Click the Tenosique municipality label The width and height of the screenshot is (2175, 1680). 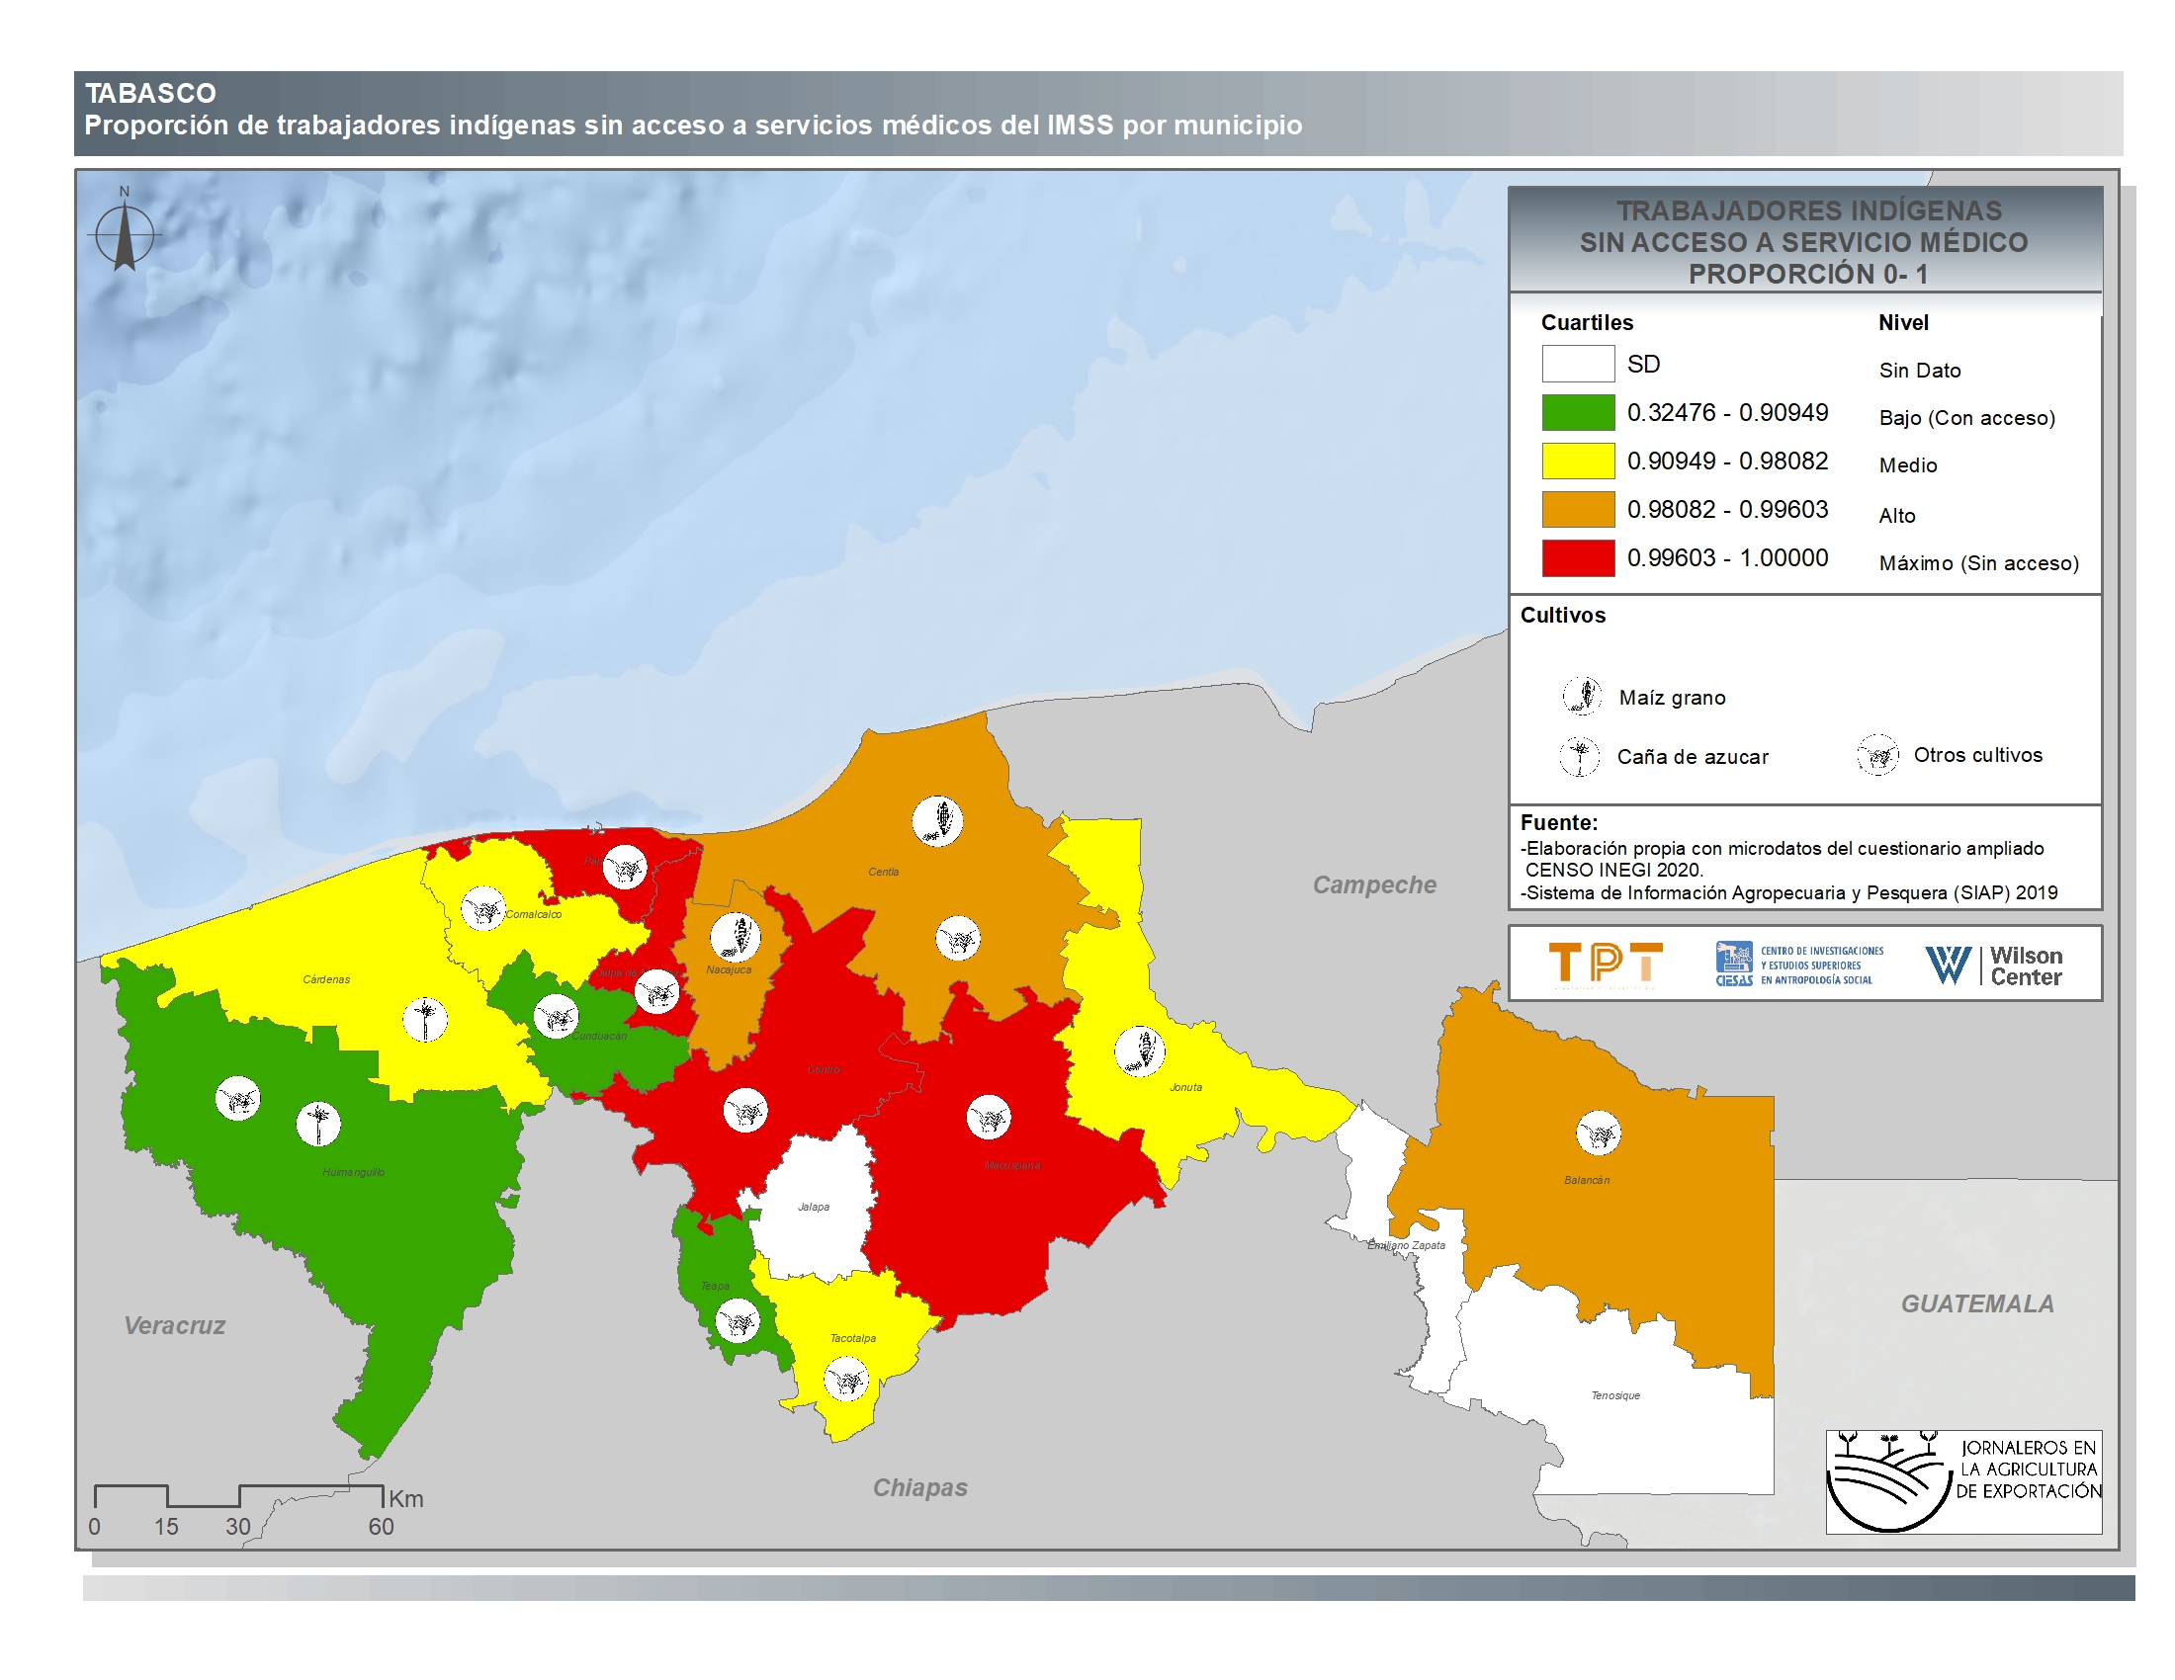1615,1395
